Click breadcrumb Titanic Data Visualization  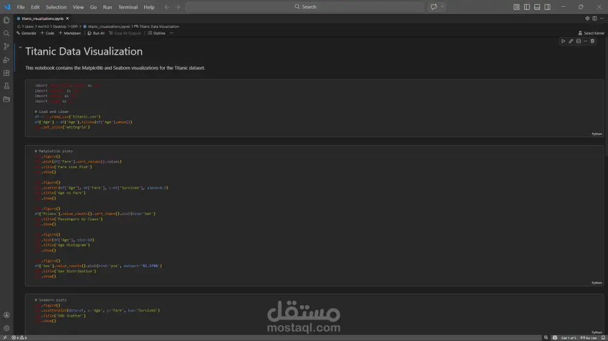pyautogui.click(x=157, y=27)
